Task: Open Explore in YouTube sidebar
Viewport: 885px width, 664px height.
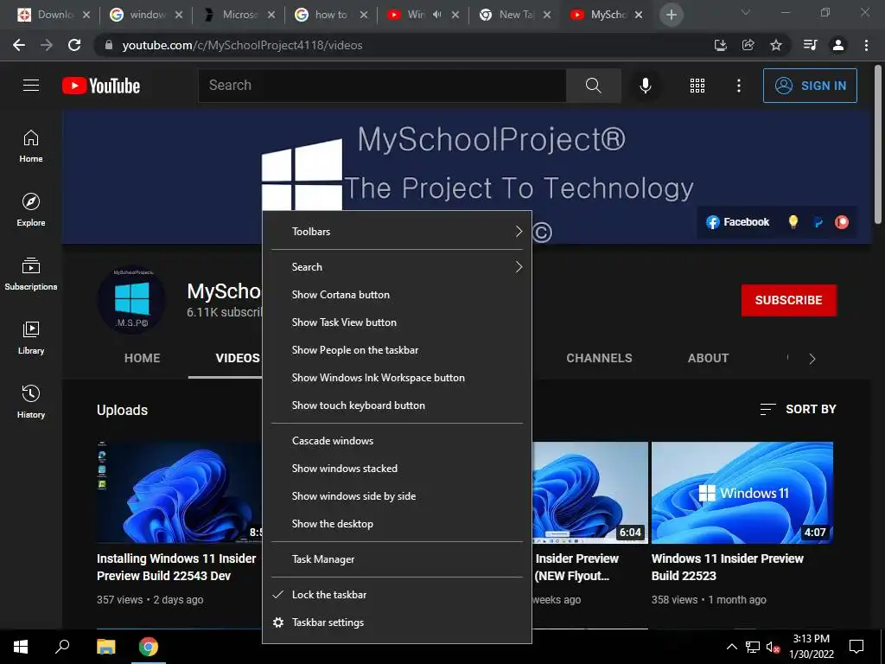Action: click(x=31, y=210)
